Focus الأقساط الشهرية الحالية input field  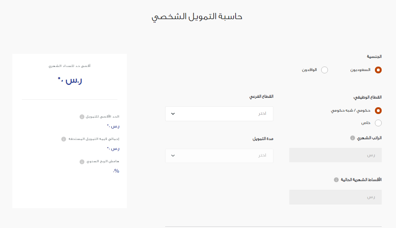click(x=336, y=197)
